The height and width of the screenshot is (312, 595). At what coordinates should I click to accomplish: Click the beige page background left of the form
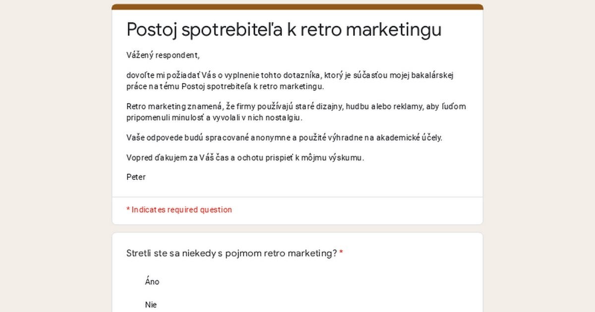tap(56, 156)
